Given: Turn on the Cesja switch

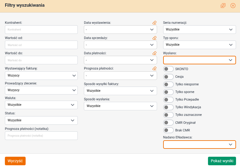Looking at the screenshot, I should (x=168, y=77).
